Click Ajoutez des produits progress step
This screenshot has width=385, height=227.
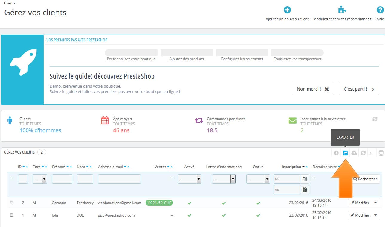tap(187, 55)
